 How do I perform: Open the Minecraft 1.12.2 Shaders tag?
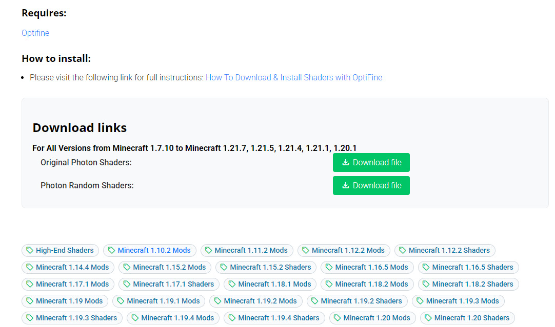(445, 250)
